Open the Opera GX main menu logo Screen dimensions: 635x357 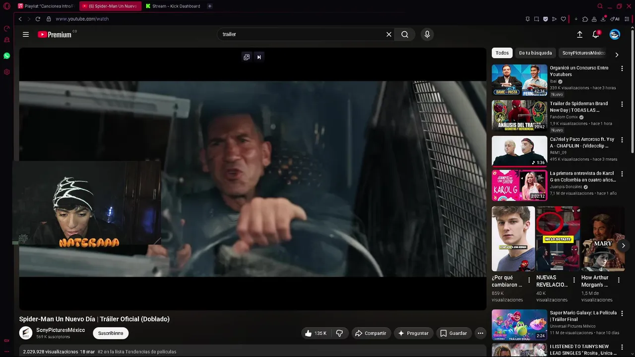point(6,6)
